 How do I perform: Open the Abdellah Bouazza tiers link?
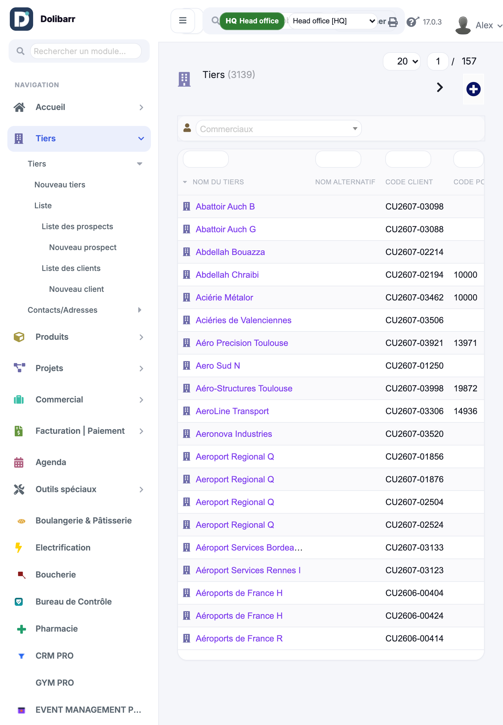pyautogui.click(x=230, y=252)
